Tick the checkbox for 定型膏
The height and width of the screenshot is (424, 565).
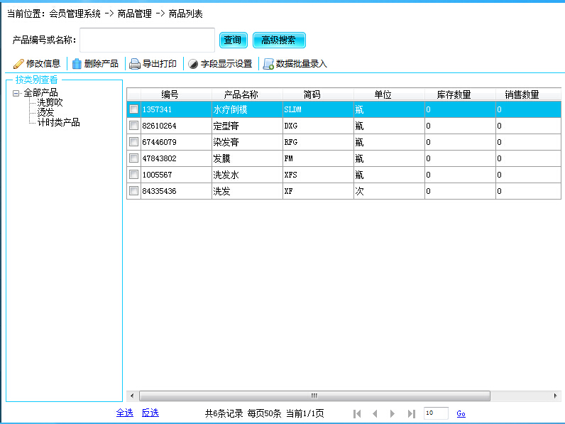pos(133,126)
